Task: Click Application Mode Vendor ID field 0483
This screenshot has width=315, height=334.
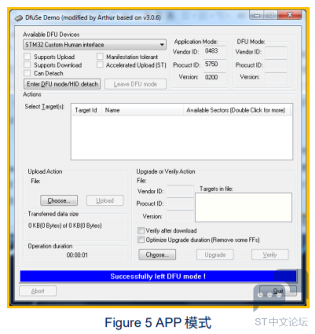Action: click(214, 51)
